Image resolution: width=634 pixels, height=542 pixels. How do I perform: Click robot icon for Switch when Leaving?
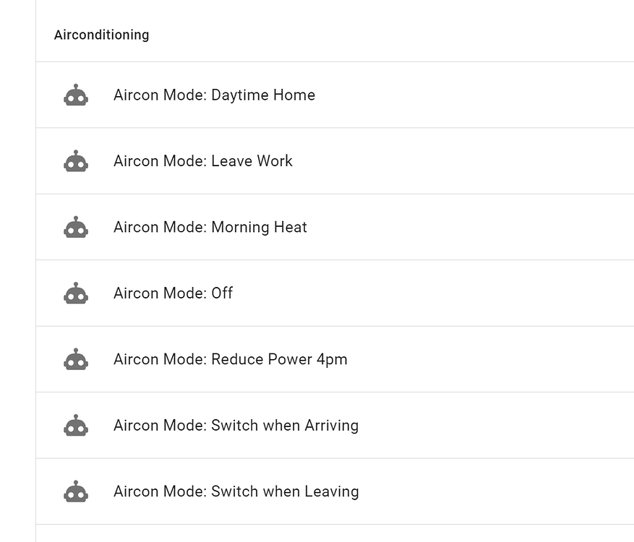[76, 491]
